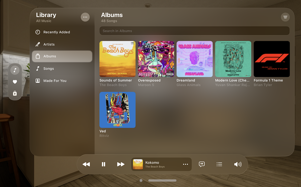Open the album filter options
Image resolution: width=301 pixels, height=187 pixels.
click(285, 17)
